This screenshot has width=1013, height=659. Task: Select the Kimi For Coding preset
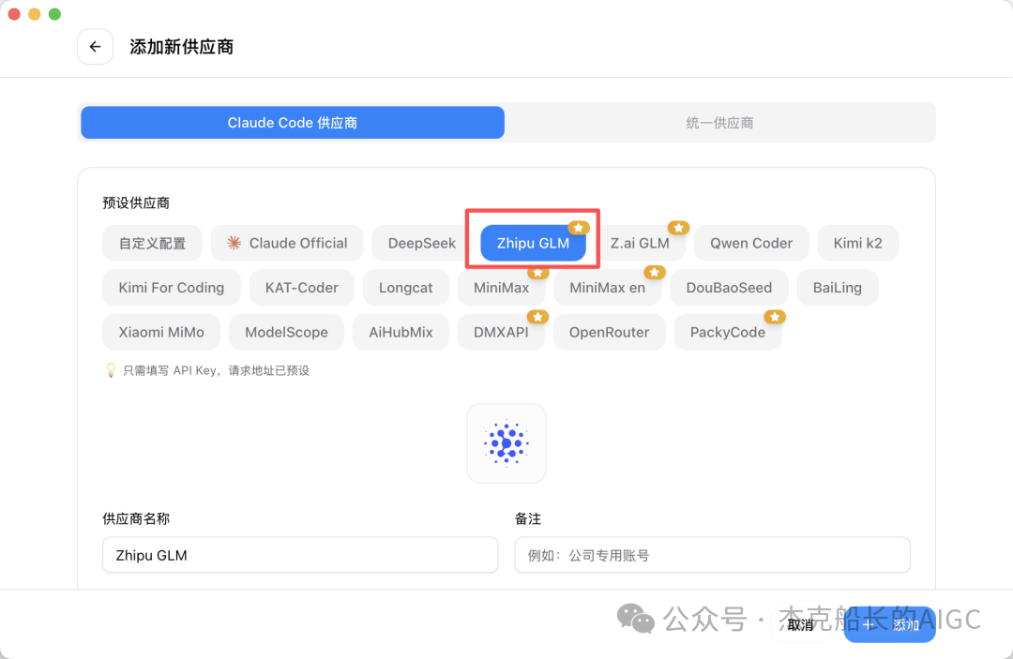[x=172, y=288]
